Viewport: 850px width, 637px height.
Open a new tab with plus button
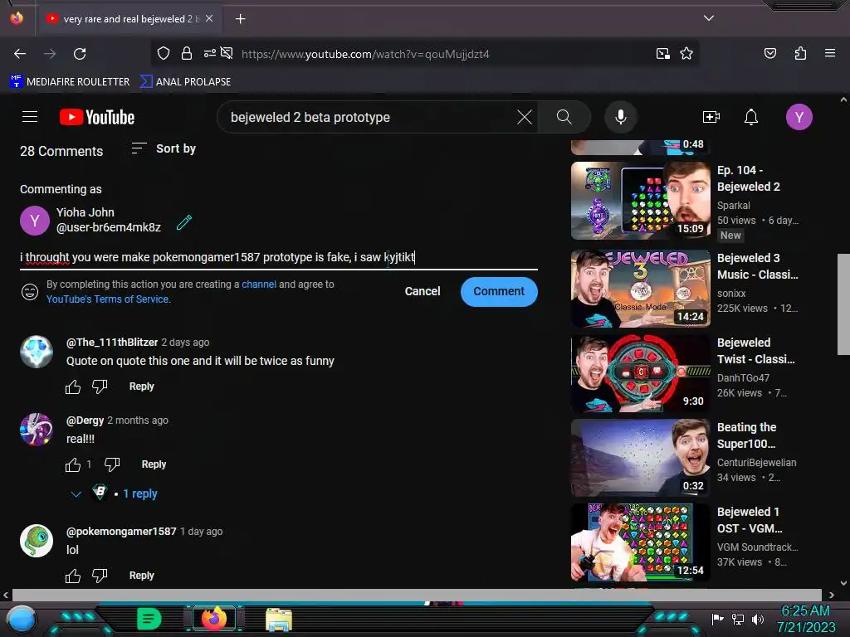(240, 19)
